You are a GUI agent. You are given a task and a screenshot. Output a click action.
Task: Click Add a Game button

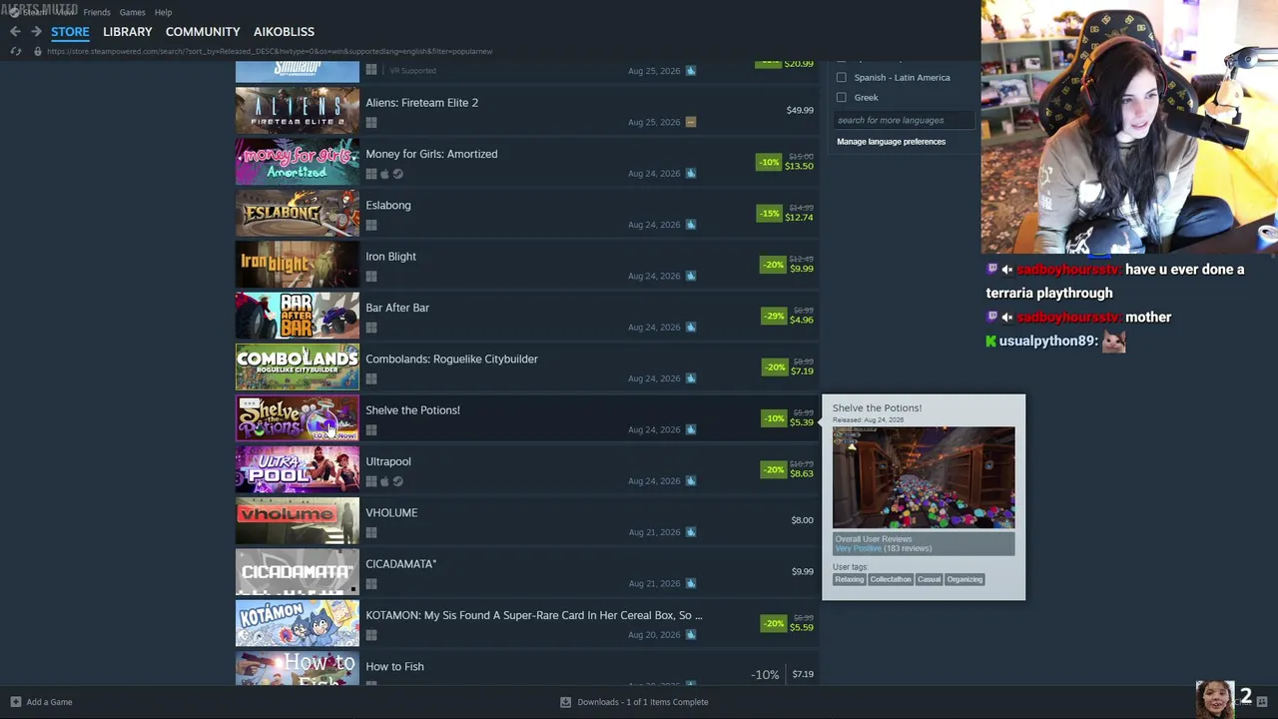click(41, 702)
